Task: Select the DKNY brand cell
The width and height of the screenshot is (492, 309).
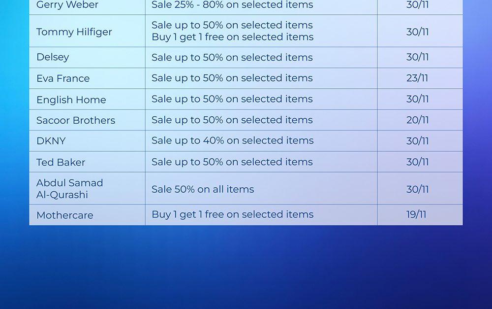Action: (x=51, y=141)
